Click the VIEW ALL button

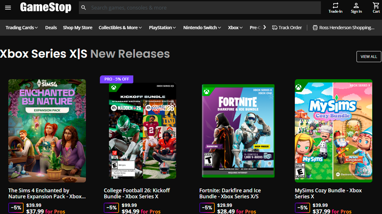tap(369, 56)
